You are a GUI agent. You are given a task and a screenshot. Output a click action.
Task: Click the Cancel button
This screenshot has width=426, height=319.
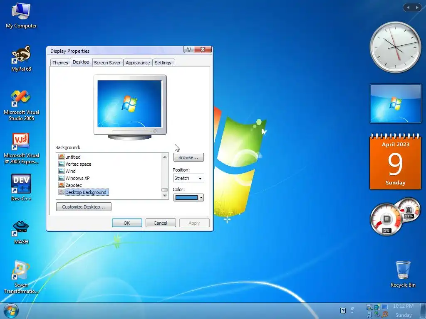pyautogui.click(x=161, y=223)
